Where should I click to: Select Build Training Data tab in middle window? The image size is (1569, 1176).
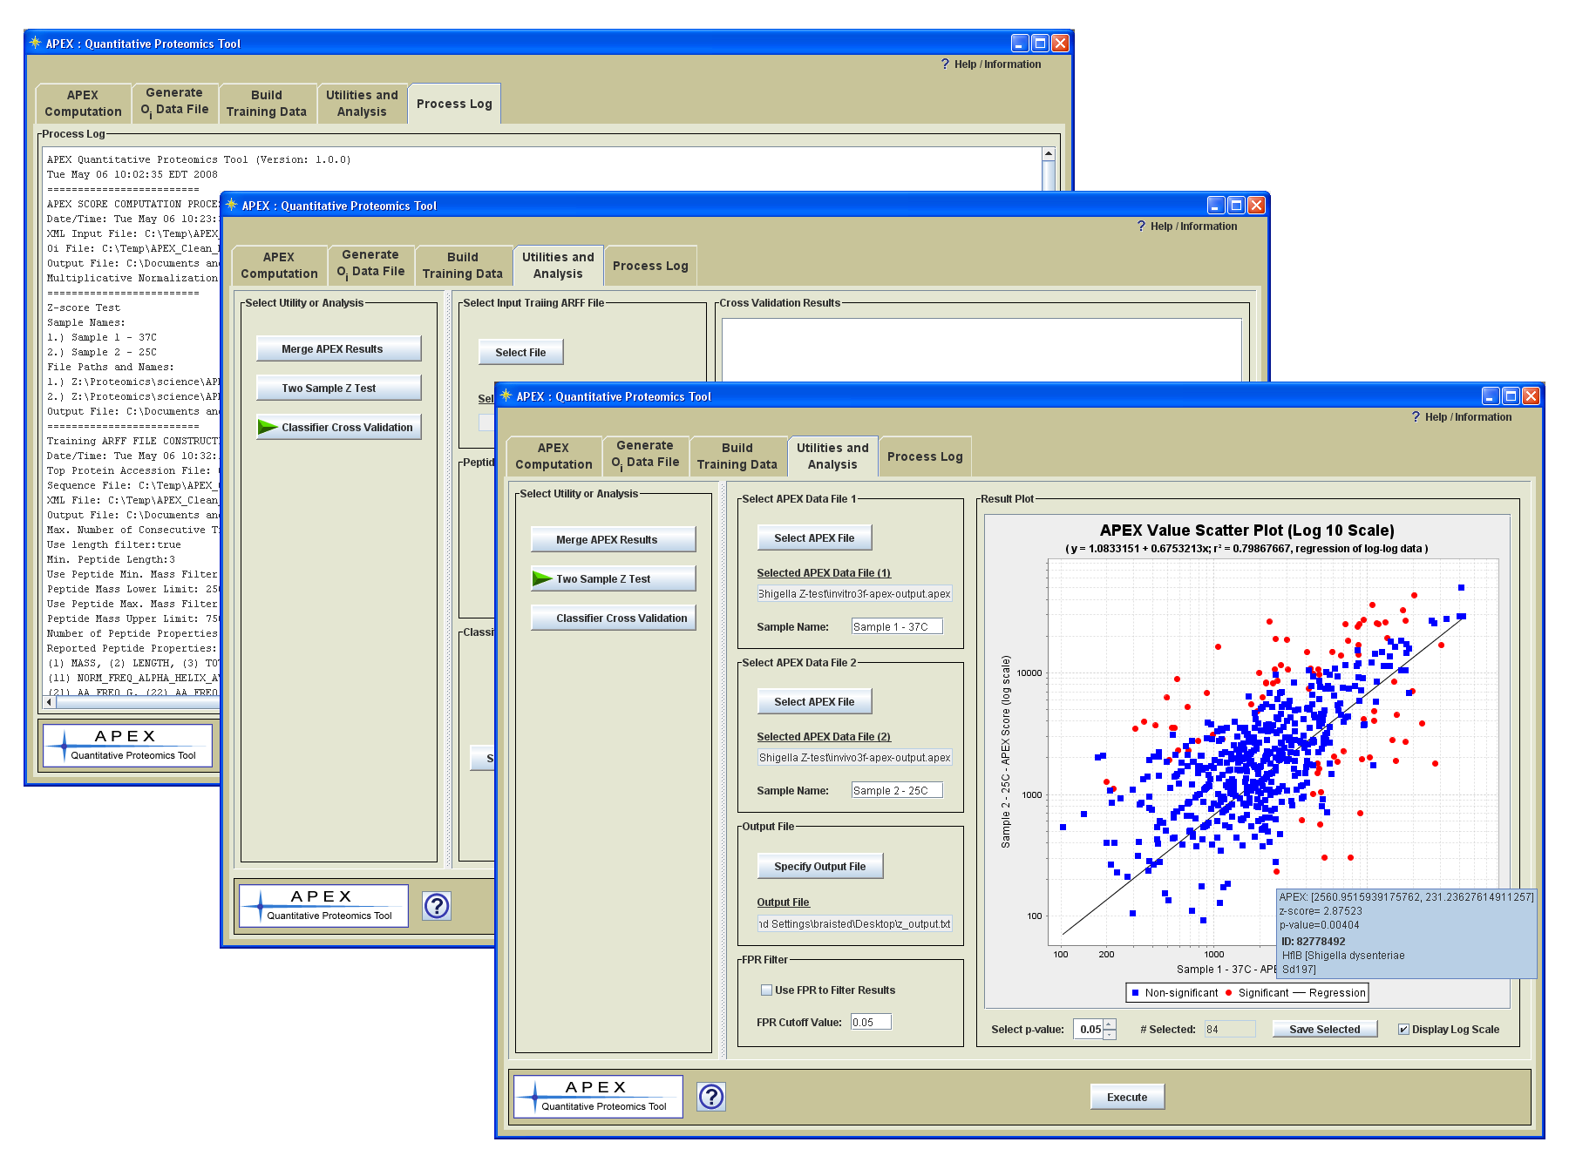(x=462, y=265)
